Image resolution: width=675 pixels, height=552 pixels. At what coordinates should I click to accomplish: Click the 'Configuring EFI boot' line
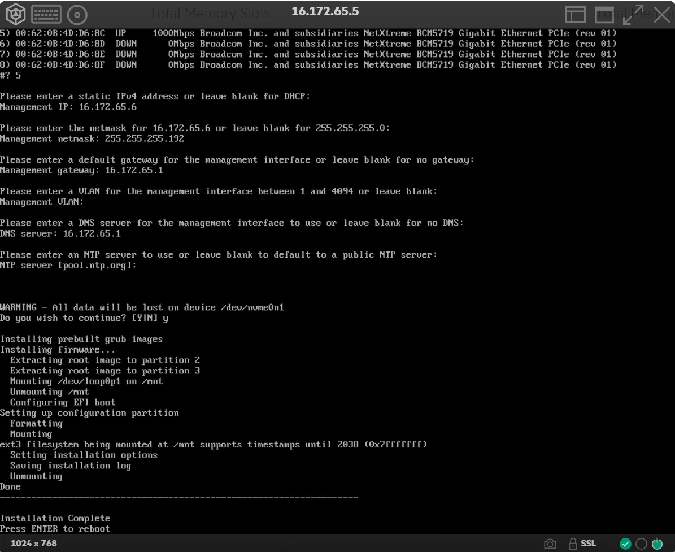63,402
